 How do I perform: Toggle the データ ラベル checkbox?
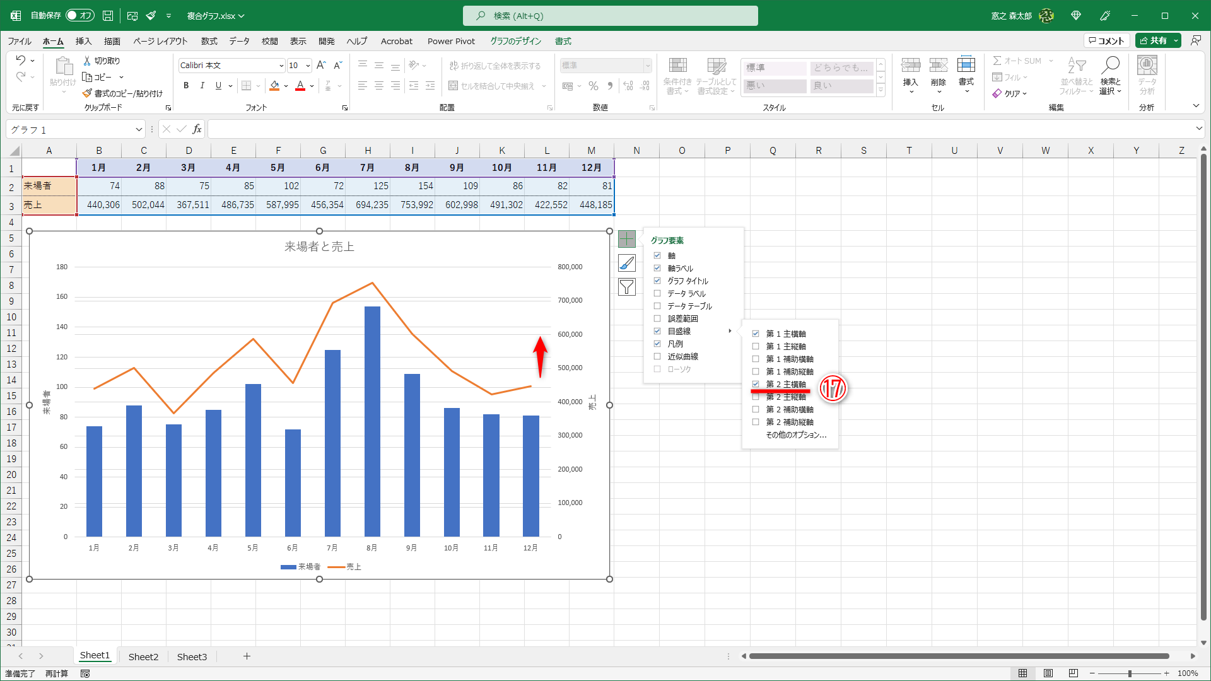coord(657,294)
